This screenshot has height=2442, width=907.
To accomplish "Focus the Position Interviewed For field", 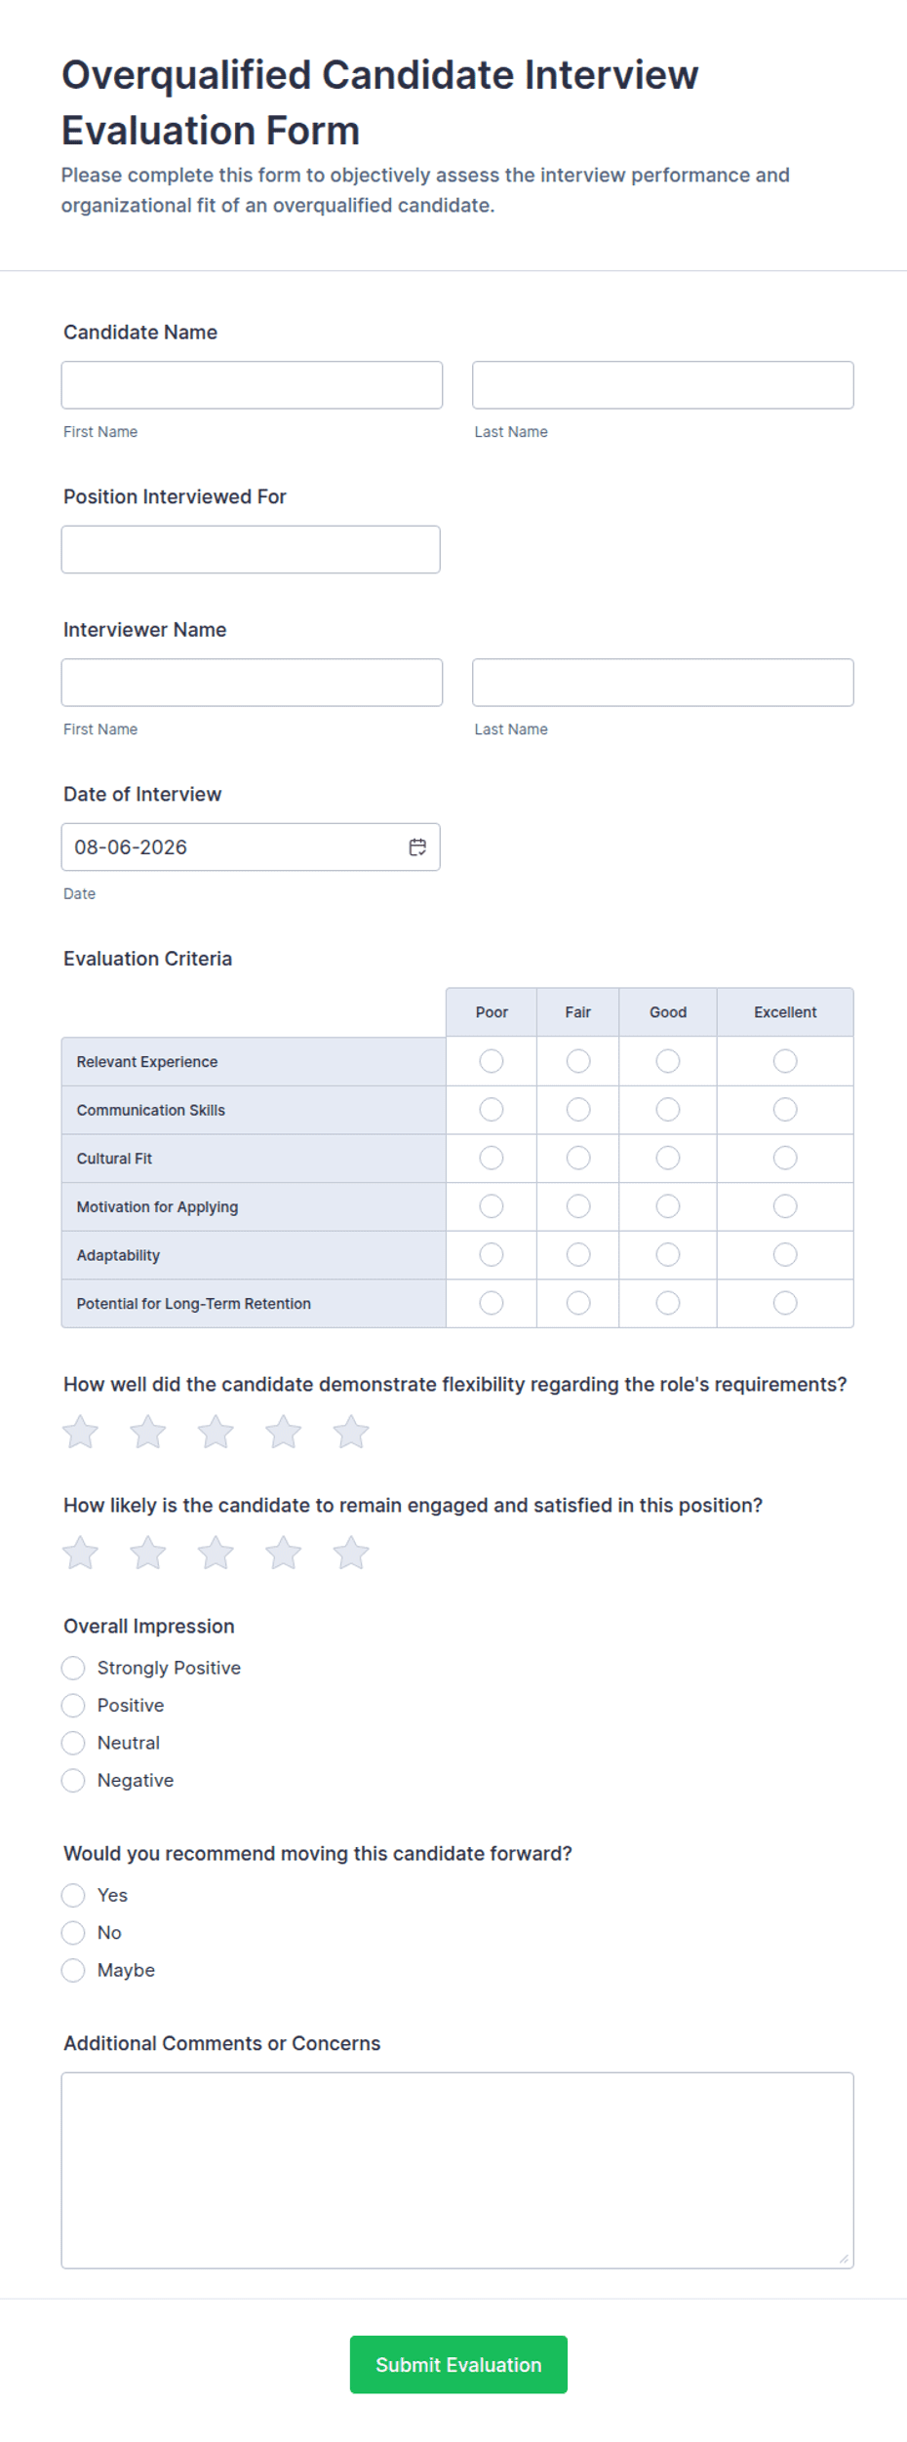I will (x=251, y=549).
